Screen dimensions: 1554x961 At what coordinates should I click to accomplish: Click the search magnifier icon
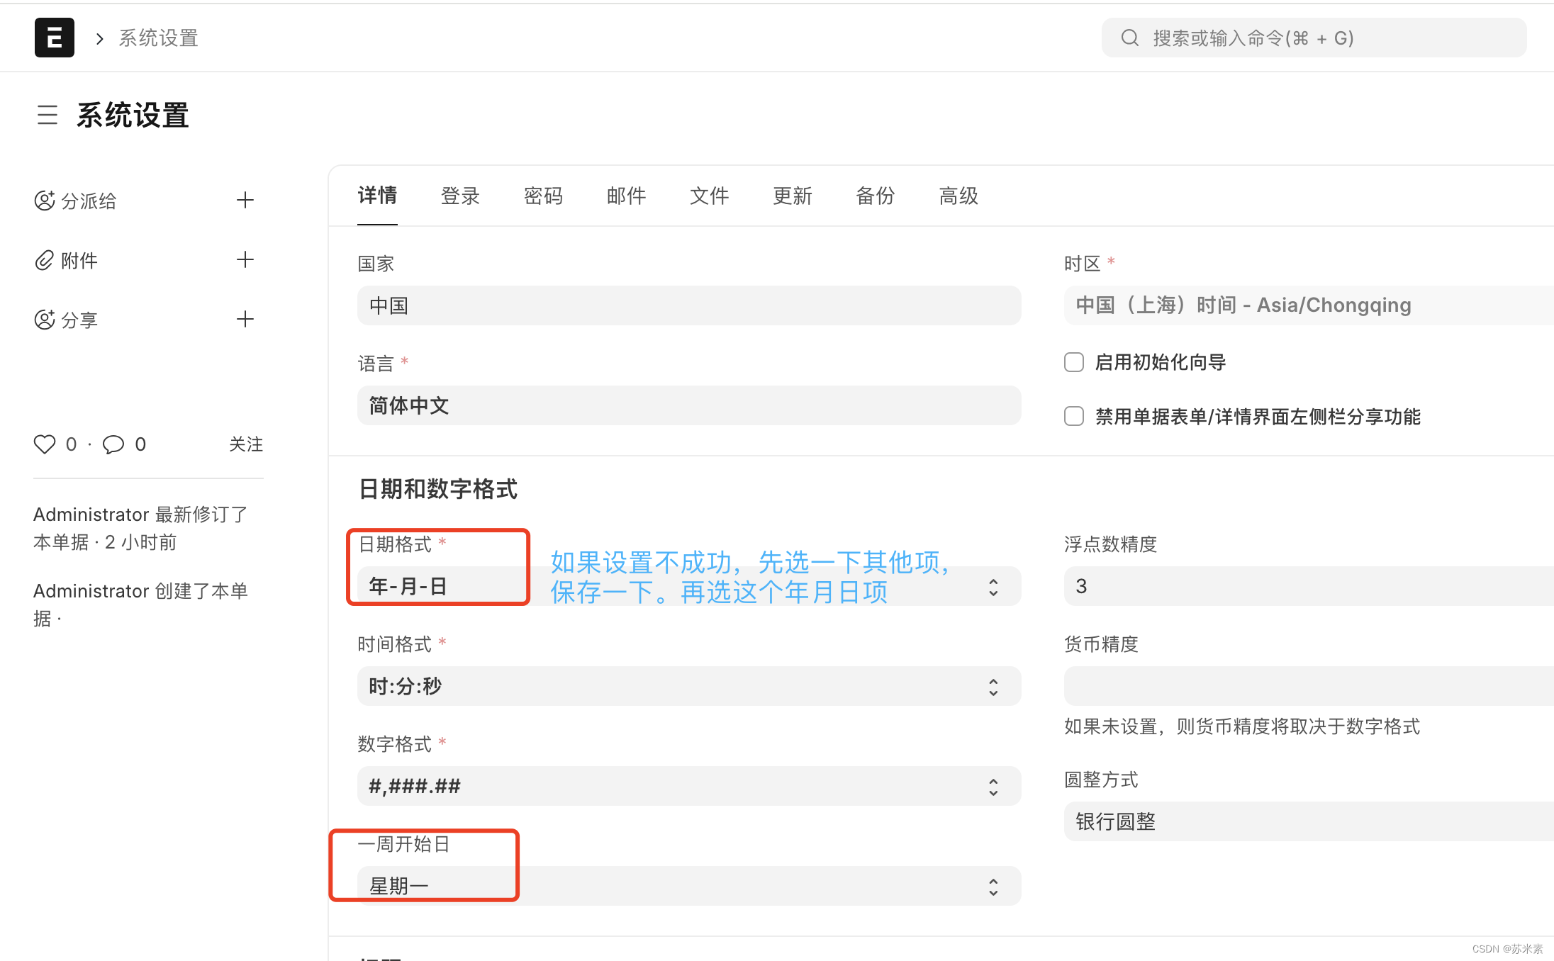pyautogui.click(x=1129, y=38)
